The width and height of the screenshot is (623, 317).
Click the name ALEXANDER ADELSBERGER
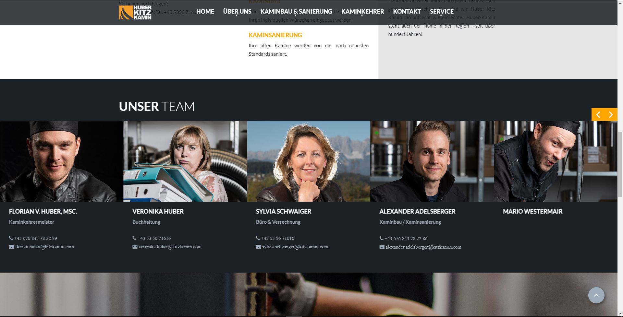pyautogui.click(x=417, y=211)
